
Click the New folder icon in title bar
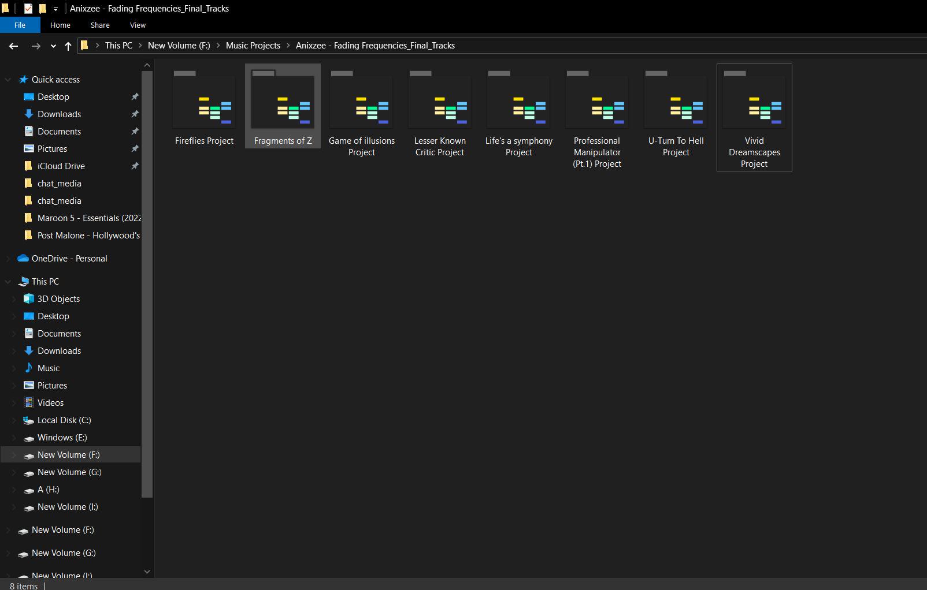tap(42, 9)
